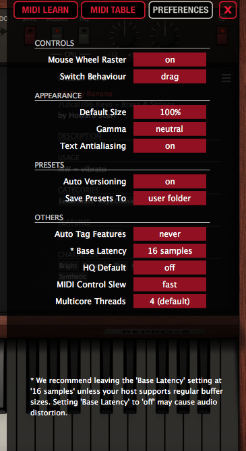Change MIDI Control Slew fast setting
The width and height of the screenshot is (246, 451).
tap(170, 285)
